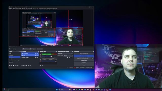Hide the 'Захват экрана' source

(36, 57)
